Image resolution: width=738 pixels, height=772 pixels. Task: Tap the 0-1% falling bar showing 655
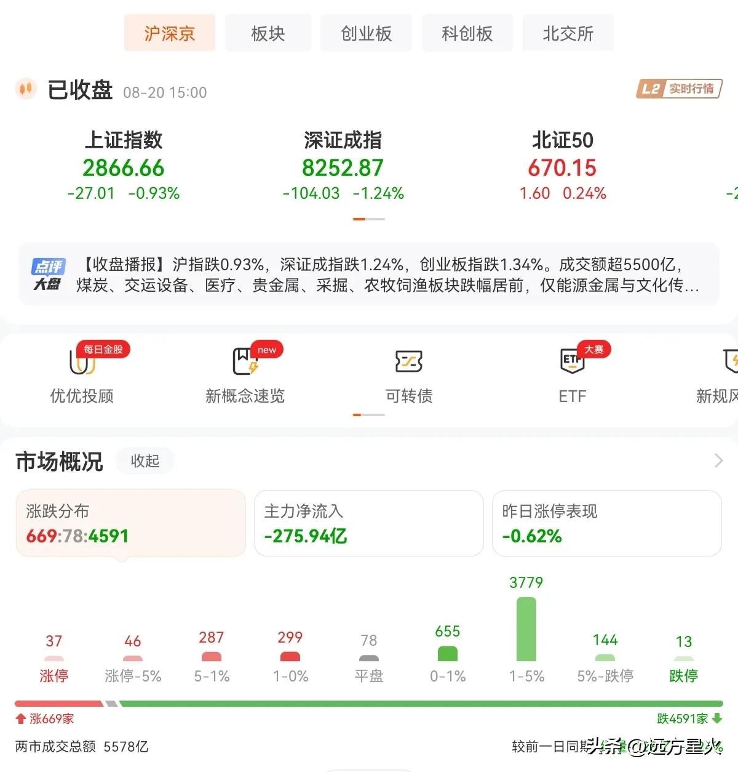click(x=448, y=654)
